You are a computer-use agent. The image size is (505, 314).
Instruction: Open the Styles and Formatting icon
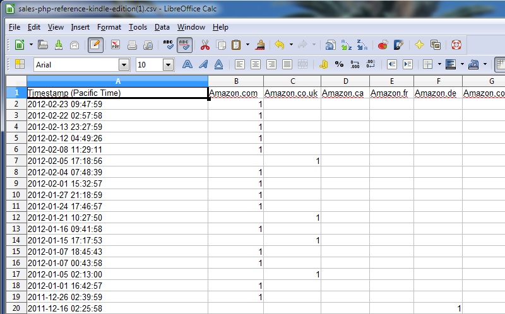click(x=20, y=64)
